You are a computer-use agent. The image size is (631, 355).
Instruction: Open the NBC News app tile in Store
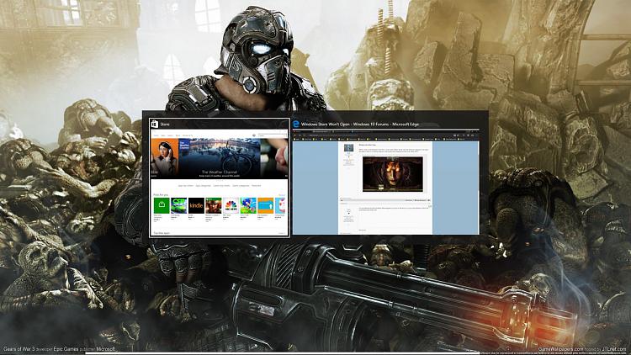click(231, 205)
